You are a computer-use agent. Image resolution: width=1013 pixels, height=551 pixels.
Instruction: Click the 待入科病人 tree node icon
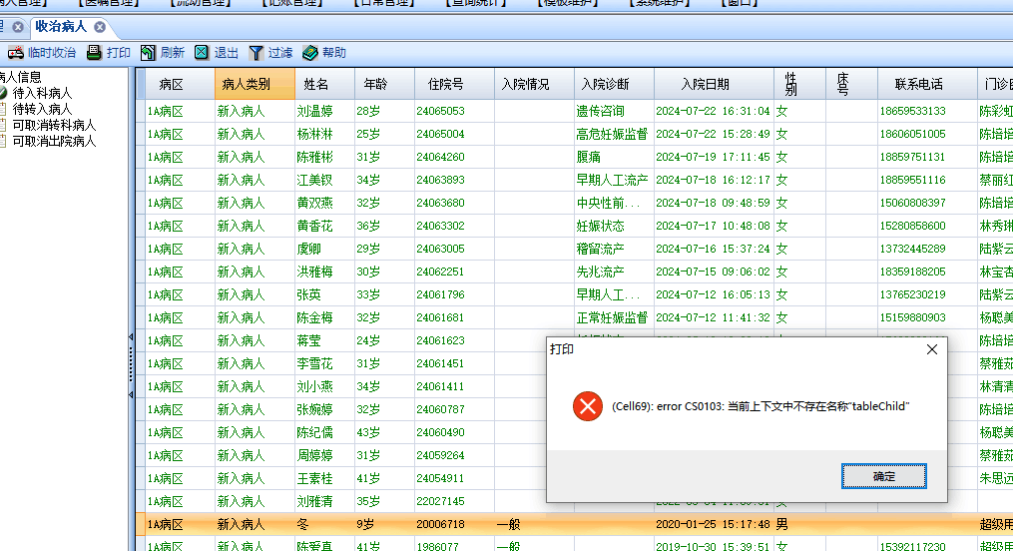pyautogui.click(x=3, y=93)
